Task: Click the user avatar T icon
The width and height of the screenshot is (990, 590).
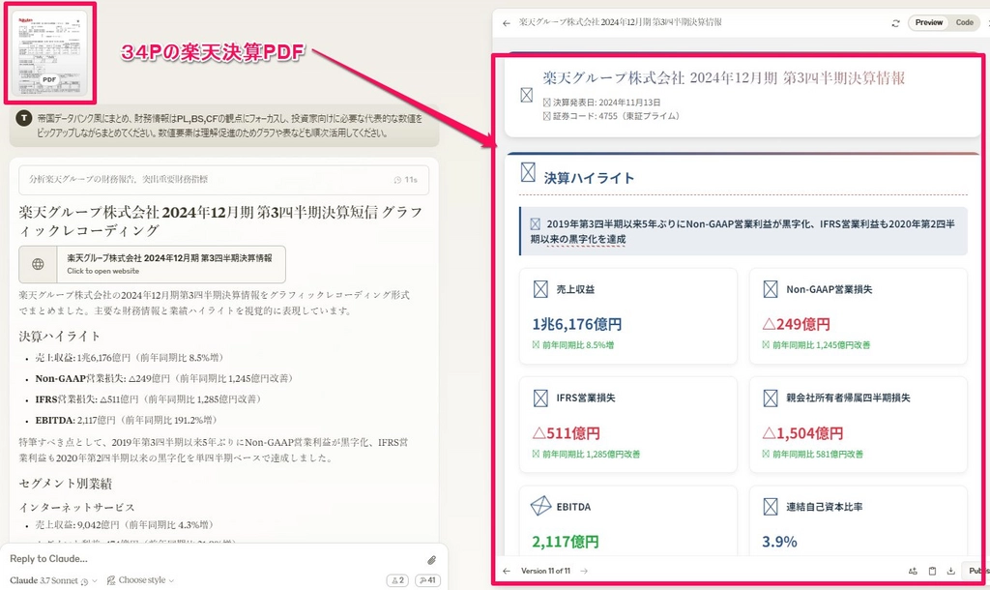Action: coord(24,118)
